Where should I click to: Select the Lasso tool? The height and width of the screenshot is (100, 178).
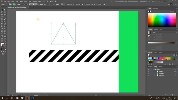pos(5,12)
